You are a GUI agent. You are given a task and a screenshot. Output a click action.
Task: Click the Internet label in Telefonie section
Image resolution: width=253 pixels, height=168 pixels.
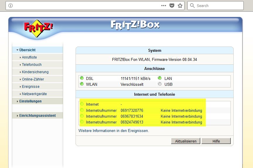coord(92,104)
